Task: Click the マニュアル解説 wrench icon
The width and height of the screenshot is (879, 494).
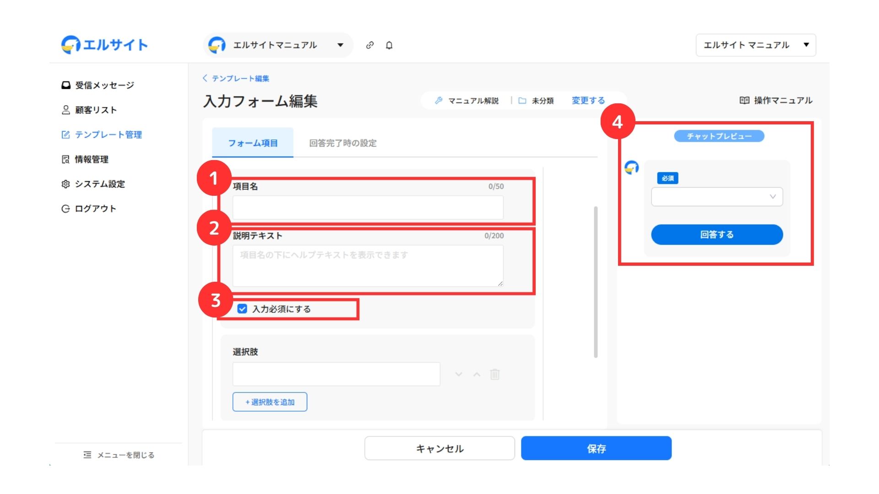Action: pos(439,100)
